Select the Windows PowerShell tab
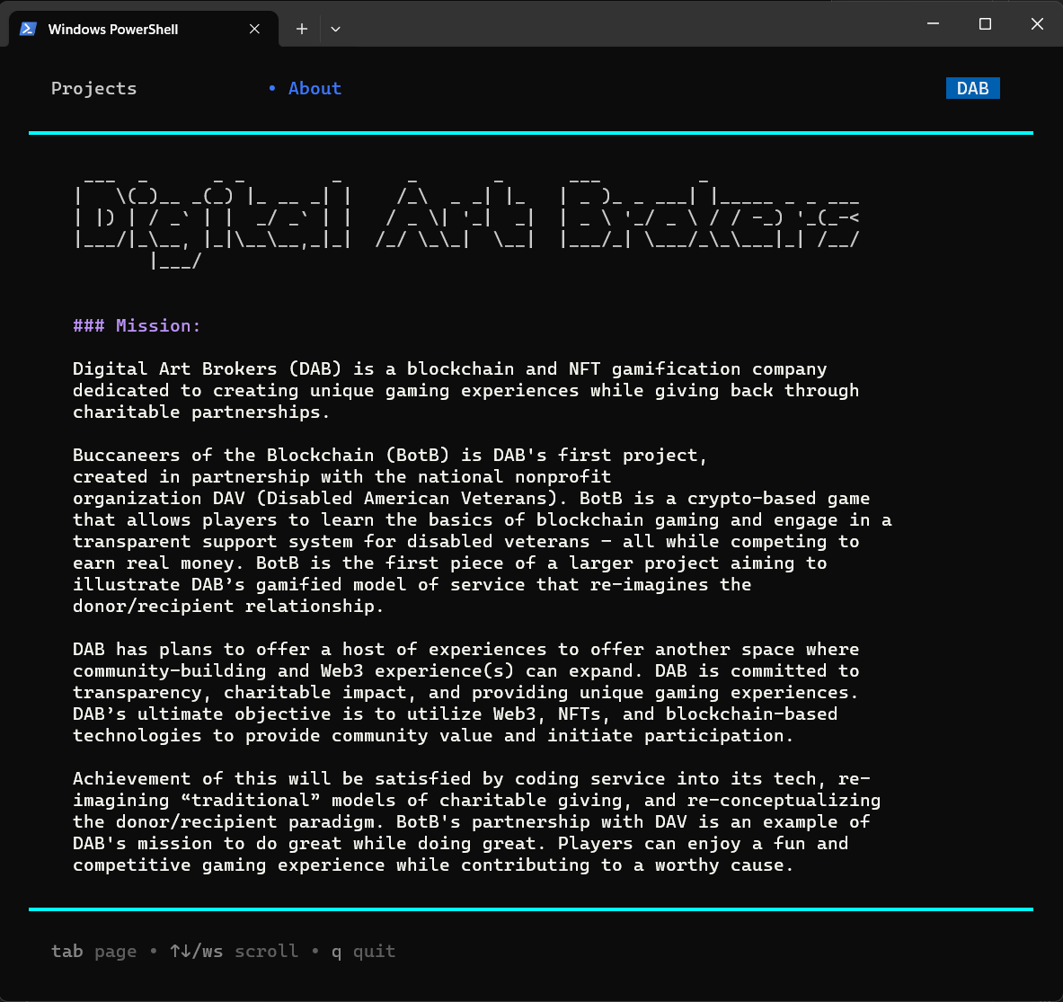 click(143, 29)
